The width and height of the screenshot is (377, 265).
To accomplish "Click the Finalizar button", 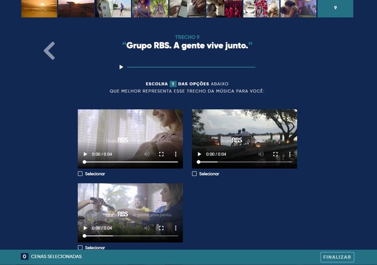I will [337, 257].
